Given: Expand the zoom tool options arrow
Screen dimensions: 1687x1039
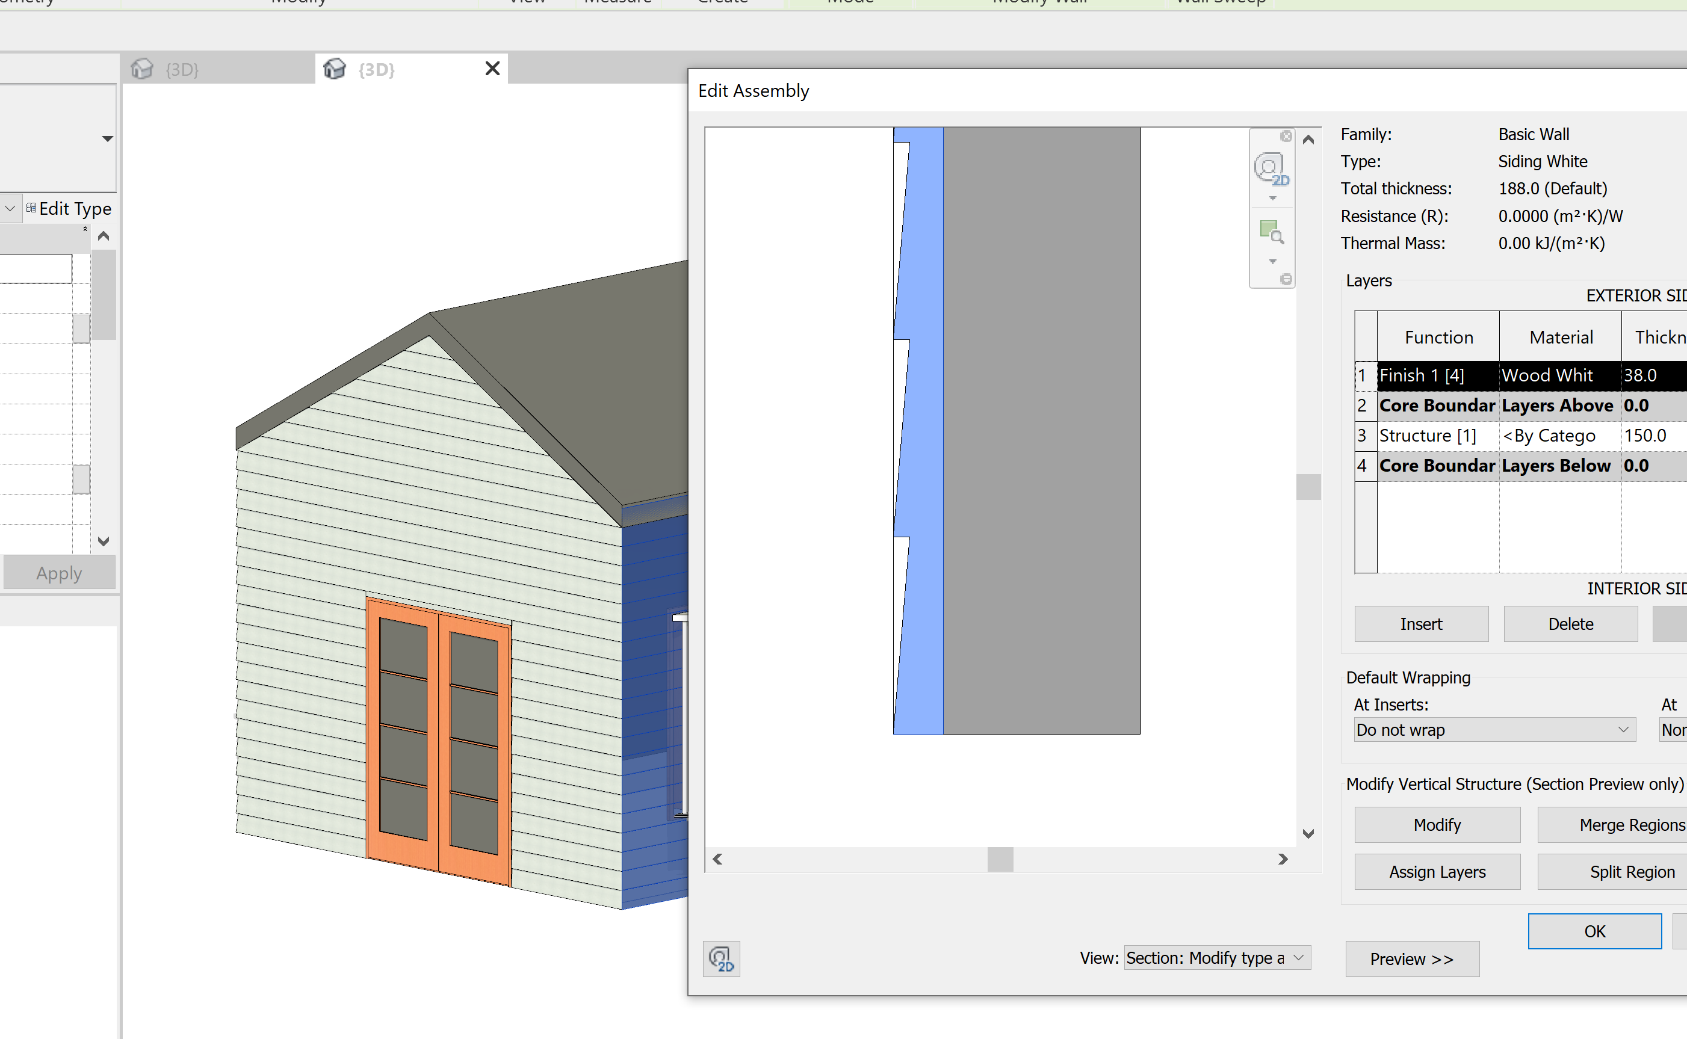Looking at the screenshot, I should click(1273, 262).
